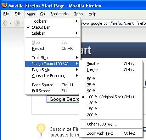Click the lightbulb tip icon
The width and height of the screenshot is (146, 140).
click(41, 130)
